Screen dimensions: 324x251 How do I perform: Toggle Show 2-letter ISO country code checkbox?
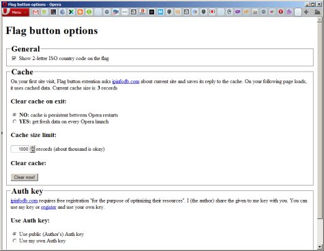coord(14,58)
